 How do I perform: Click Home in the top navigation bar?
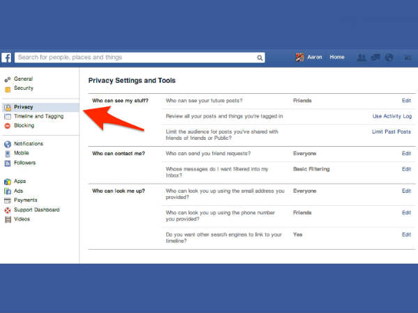click(x=337, y=58)
